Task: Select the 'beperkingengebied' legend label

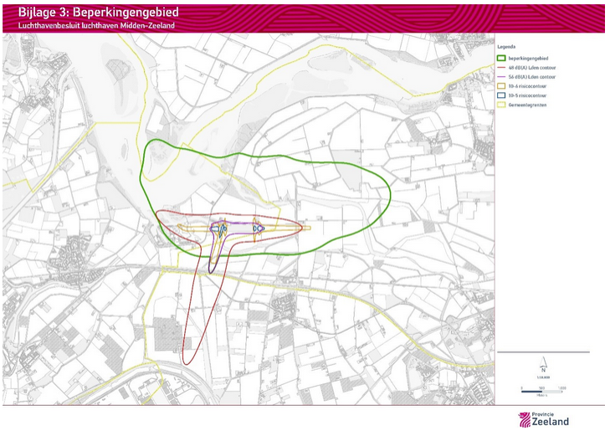Action: pos(528,59)
